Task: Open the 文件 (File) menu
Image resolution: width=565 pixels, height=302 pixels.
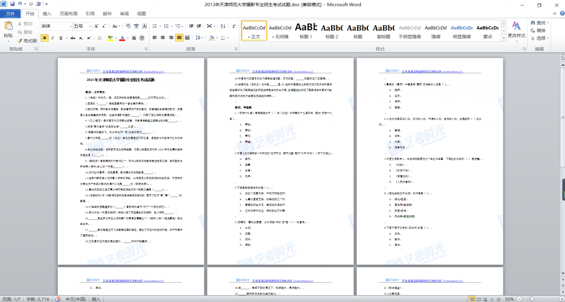Action: 10,13
